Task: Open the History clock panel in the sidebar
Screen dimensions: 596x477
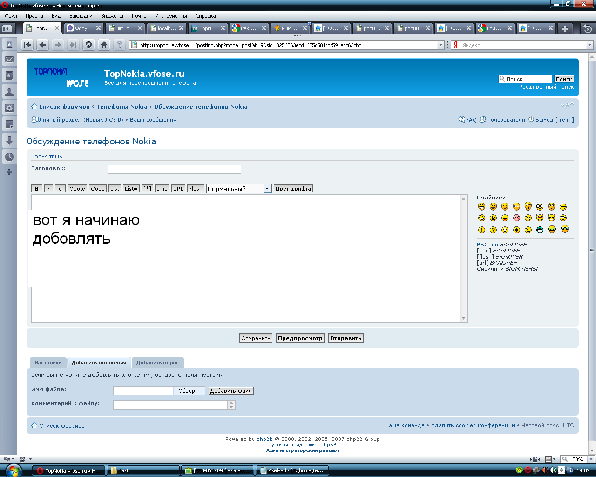Action: coord(9,157)
